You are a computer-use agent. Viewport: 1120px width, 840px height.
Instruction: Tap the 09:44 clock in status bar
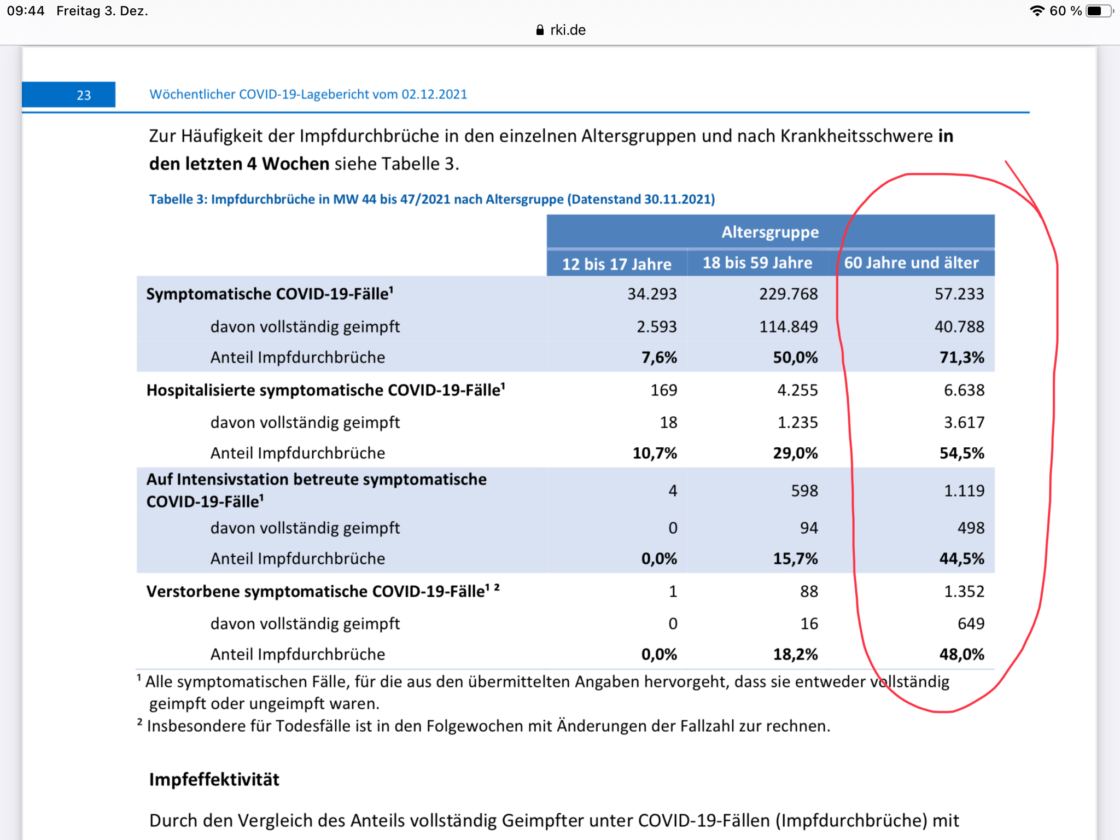click(x=26, y=11)
